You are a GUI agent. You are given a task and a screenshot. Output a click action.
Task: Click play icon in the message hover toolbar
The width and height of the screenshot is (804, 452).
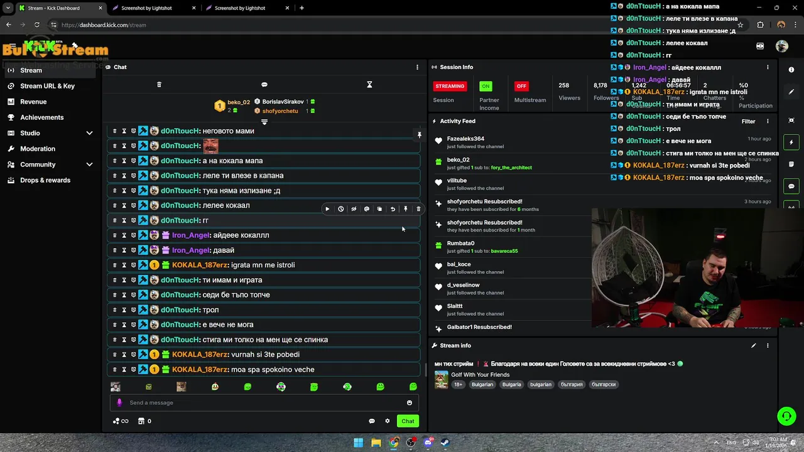[x=327, y=209]
